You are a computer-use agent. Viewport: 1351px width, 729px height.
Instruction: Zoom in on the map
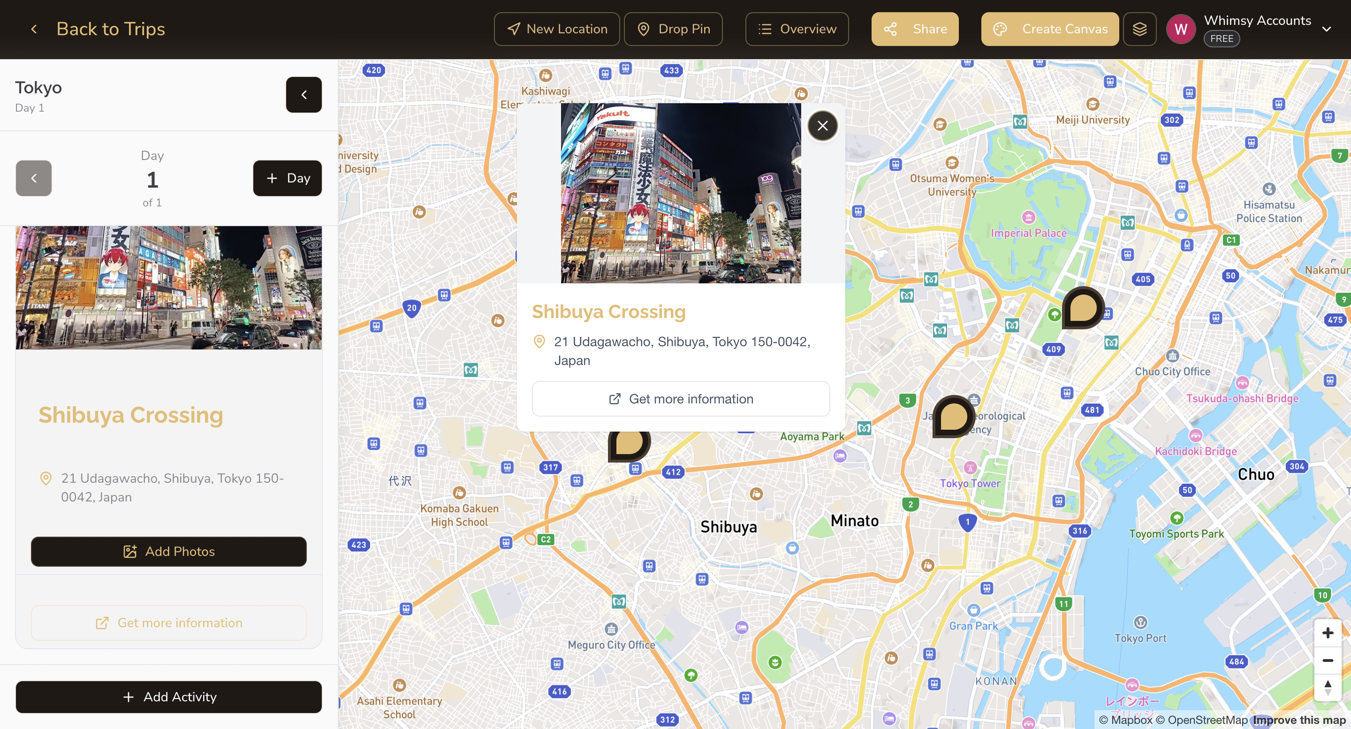(x=1328, y=632)
